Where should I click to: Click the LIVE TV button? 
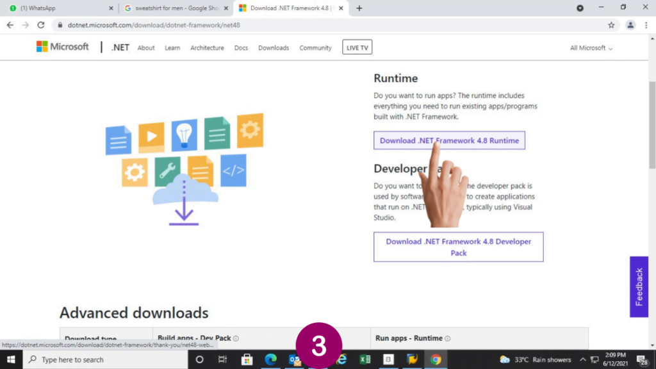click(x=357, y=47)
